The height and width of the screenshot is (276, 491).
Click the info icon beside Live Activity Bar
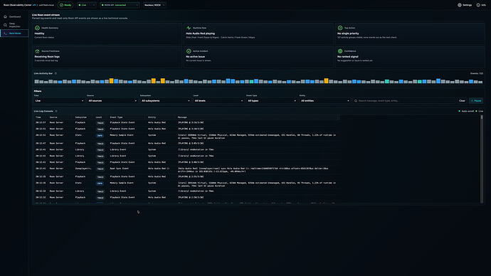[56, 73]
